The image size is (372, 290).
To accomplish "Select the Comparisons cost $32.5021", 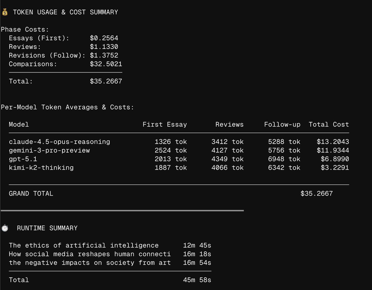I will (106, 64).
